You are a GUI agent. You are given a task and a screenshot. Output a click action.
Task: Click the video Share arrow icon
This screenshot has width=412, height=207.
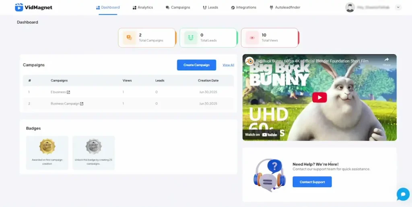tap(387, 60)
